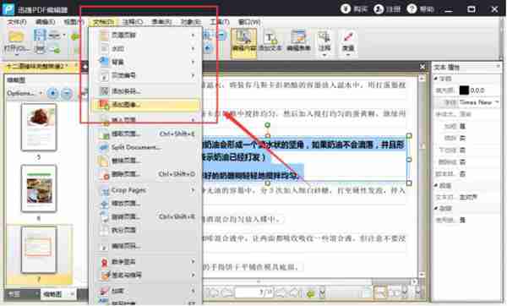507x306 pixels.
Task: Click the digital signature ribbon icon
Action: coord(104,262)
